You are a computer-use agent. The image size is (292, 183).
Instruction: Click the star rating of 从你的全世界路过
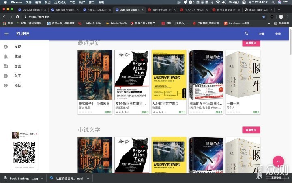(x=159, y=112)
